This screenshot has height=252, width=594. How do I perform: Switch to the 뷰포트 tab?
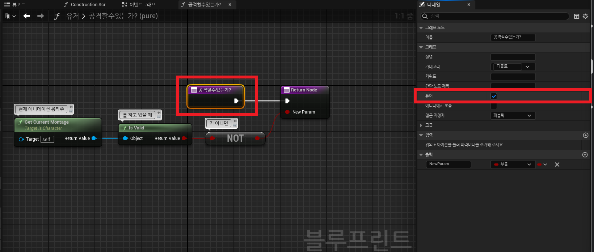[x=15, y=5]
